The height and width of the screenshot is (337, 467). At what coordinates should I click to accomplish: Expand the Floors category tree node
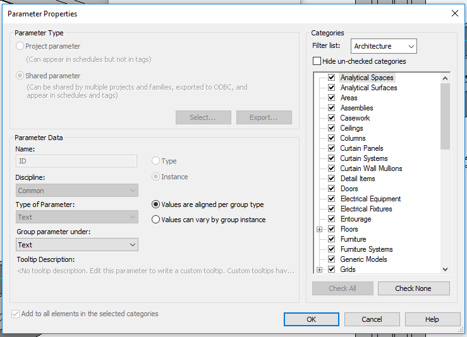coord(320,229)
